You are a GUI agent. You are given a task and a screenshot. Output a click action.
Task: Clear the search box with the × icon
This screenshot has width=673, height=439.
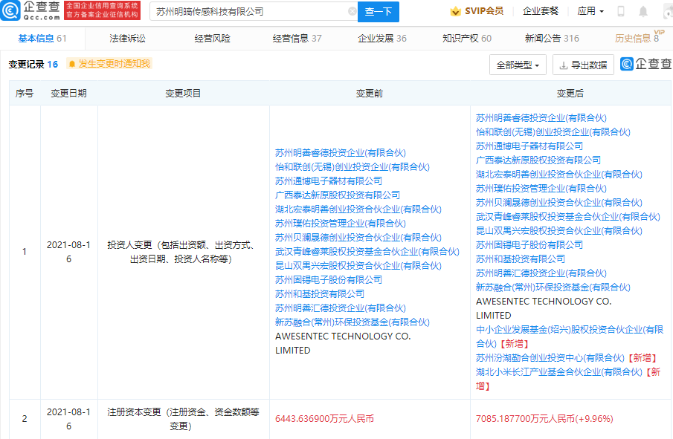click(352, 12)
